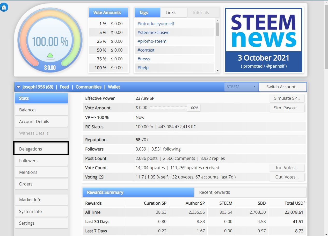Click the 443,084,472,413 RC status value
328x236 pixels.
coord(177,127)
